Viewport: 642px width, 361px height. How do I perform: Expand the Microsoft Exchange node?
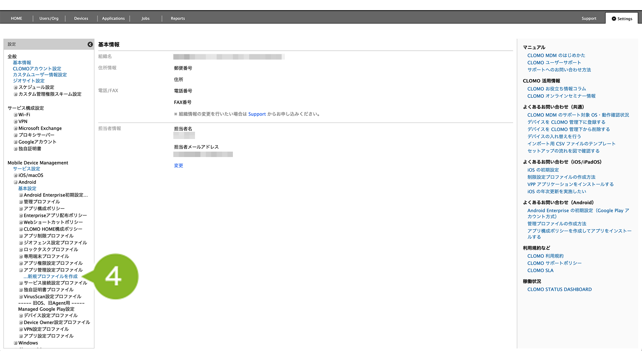16,129
